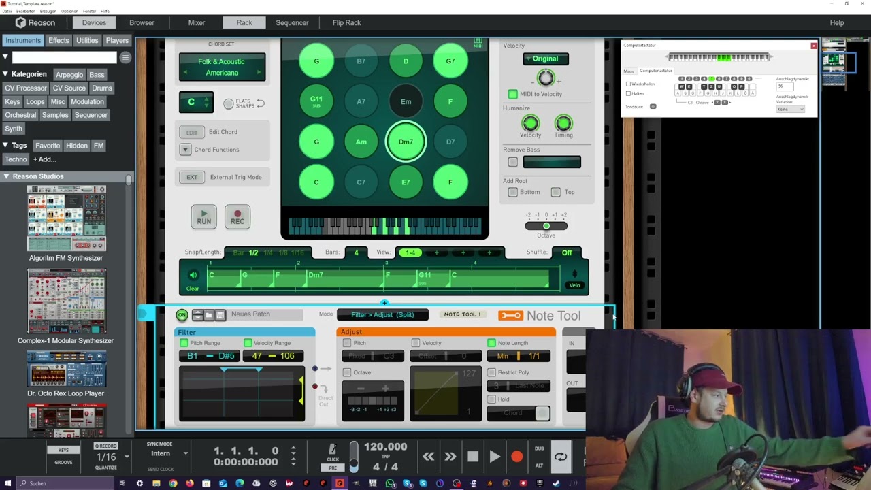Collapse the Kategorien section
The width and height of the screenshot is (871, 490).
click(x=5, y=74)
